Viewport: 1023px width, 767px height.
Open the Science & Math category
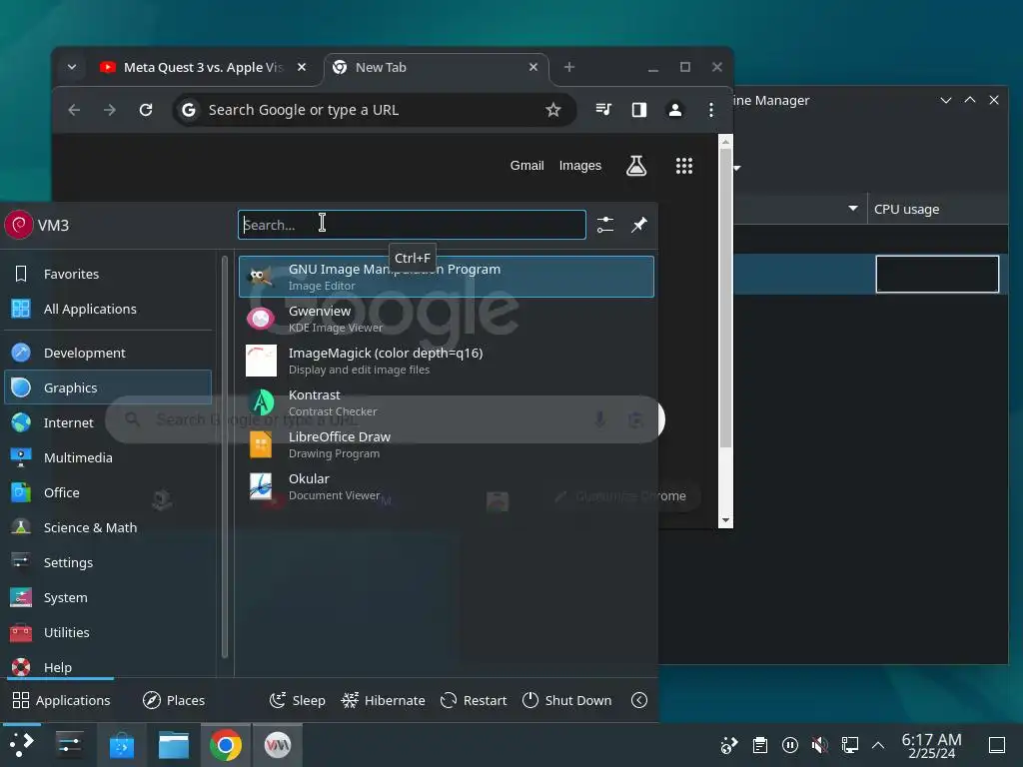pyautogui.click(x=108, y=527)
